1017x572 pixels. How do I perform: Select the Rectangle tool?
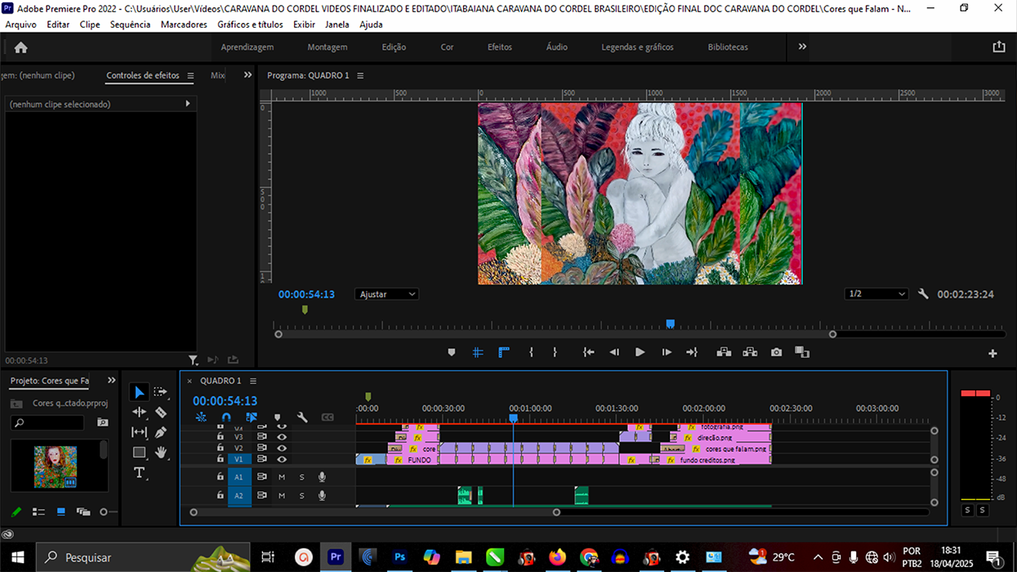click(140, 453)
